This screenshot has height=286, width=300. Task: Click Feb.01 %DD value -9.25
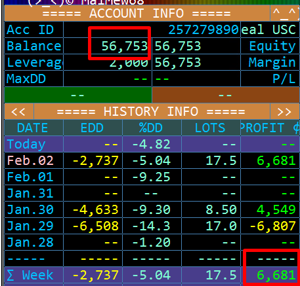point(152,177)
